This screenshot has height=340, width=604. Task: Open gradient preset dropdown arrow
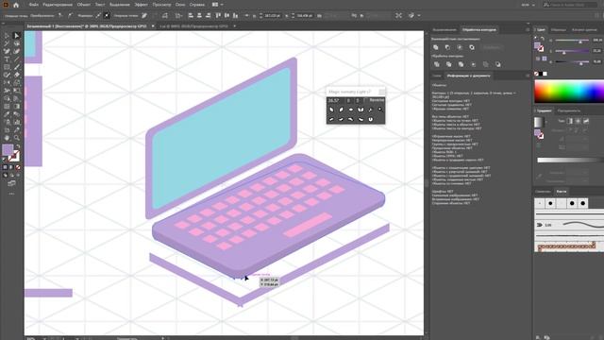coord(546,122)
